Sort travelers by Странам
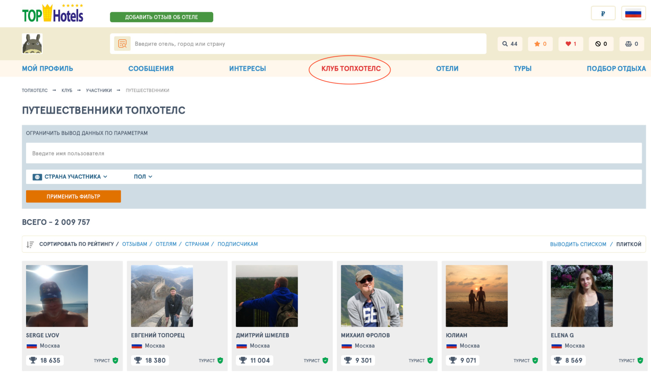The image size is (651, 373). point(197,244)
